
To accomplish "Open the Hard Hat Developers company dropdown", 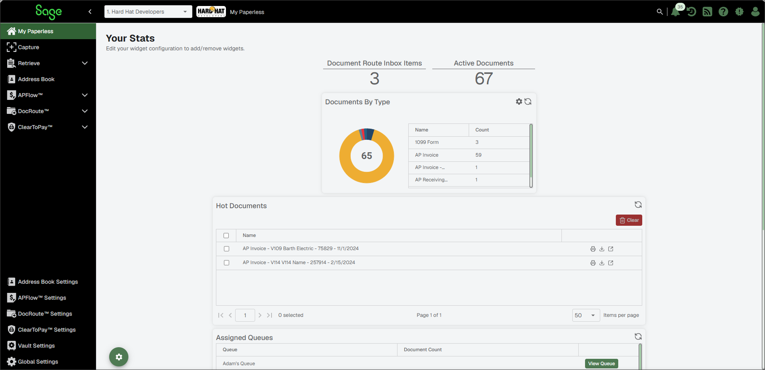I will point(148,12).
